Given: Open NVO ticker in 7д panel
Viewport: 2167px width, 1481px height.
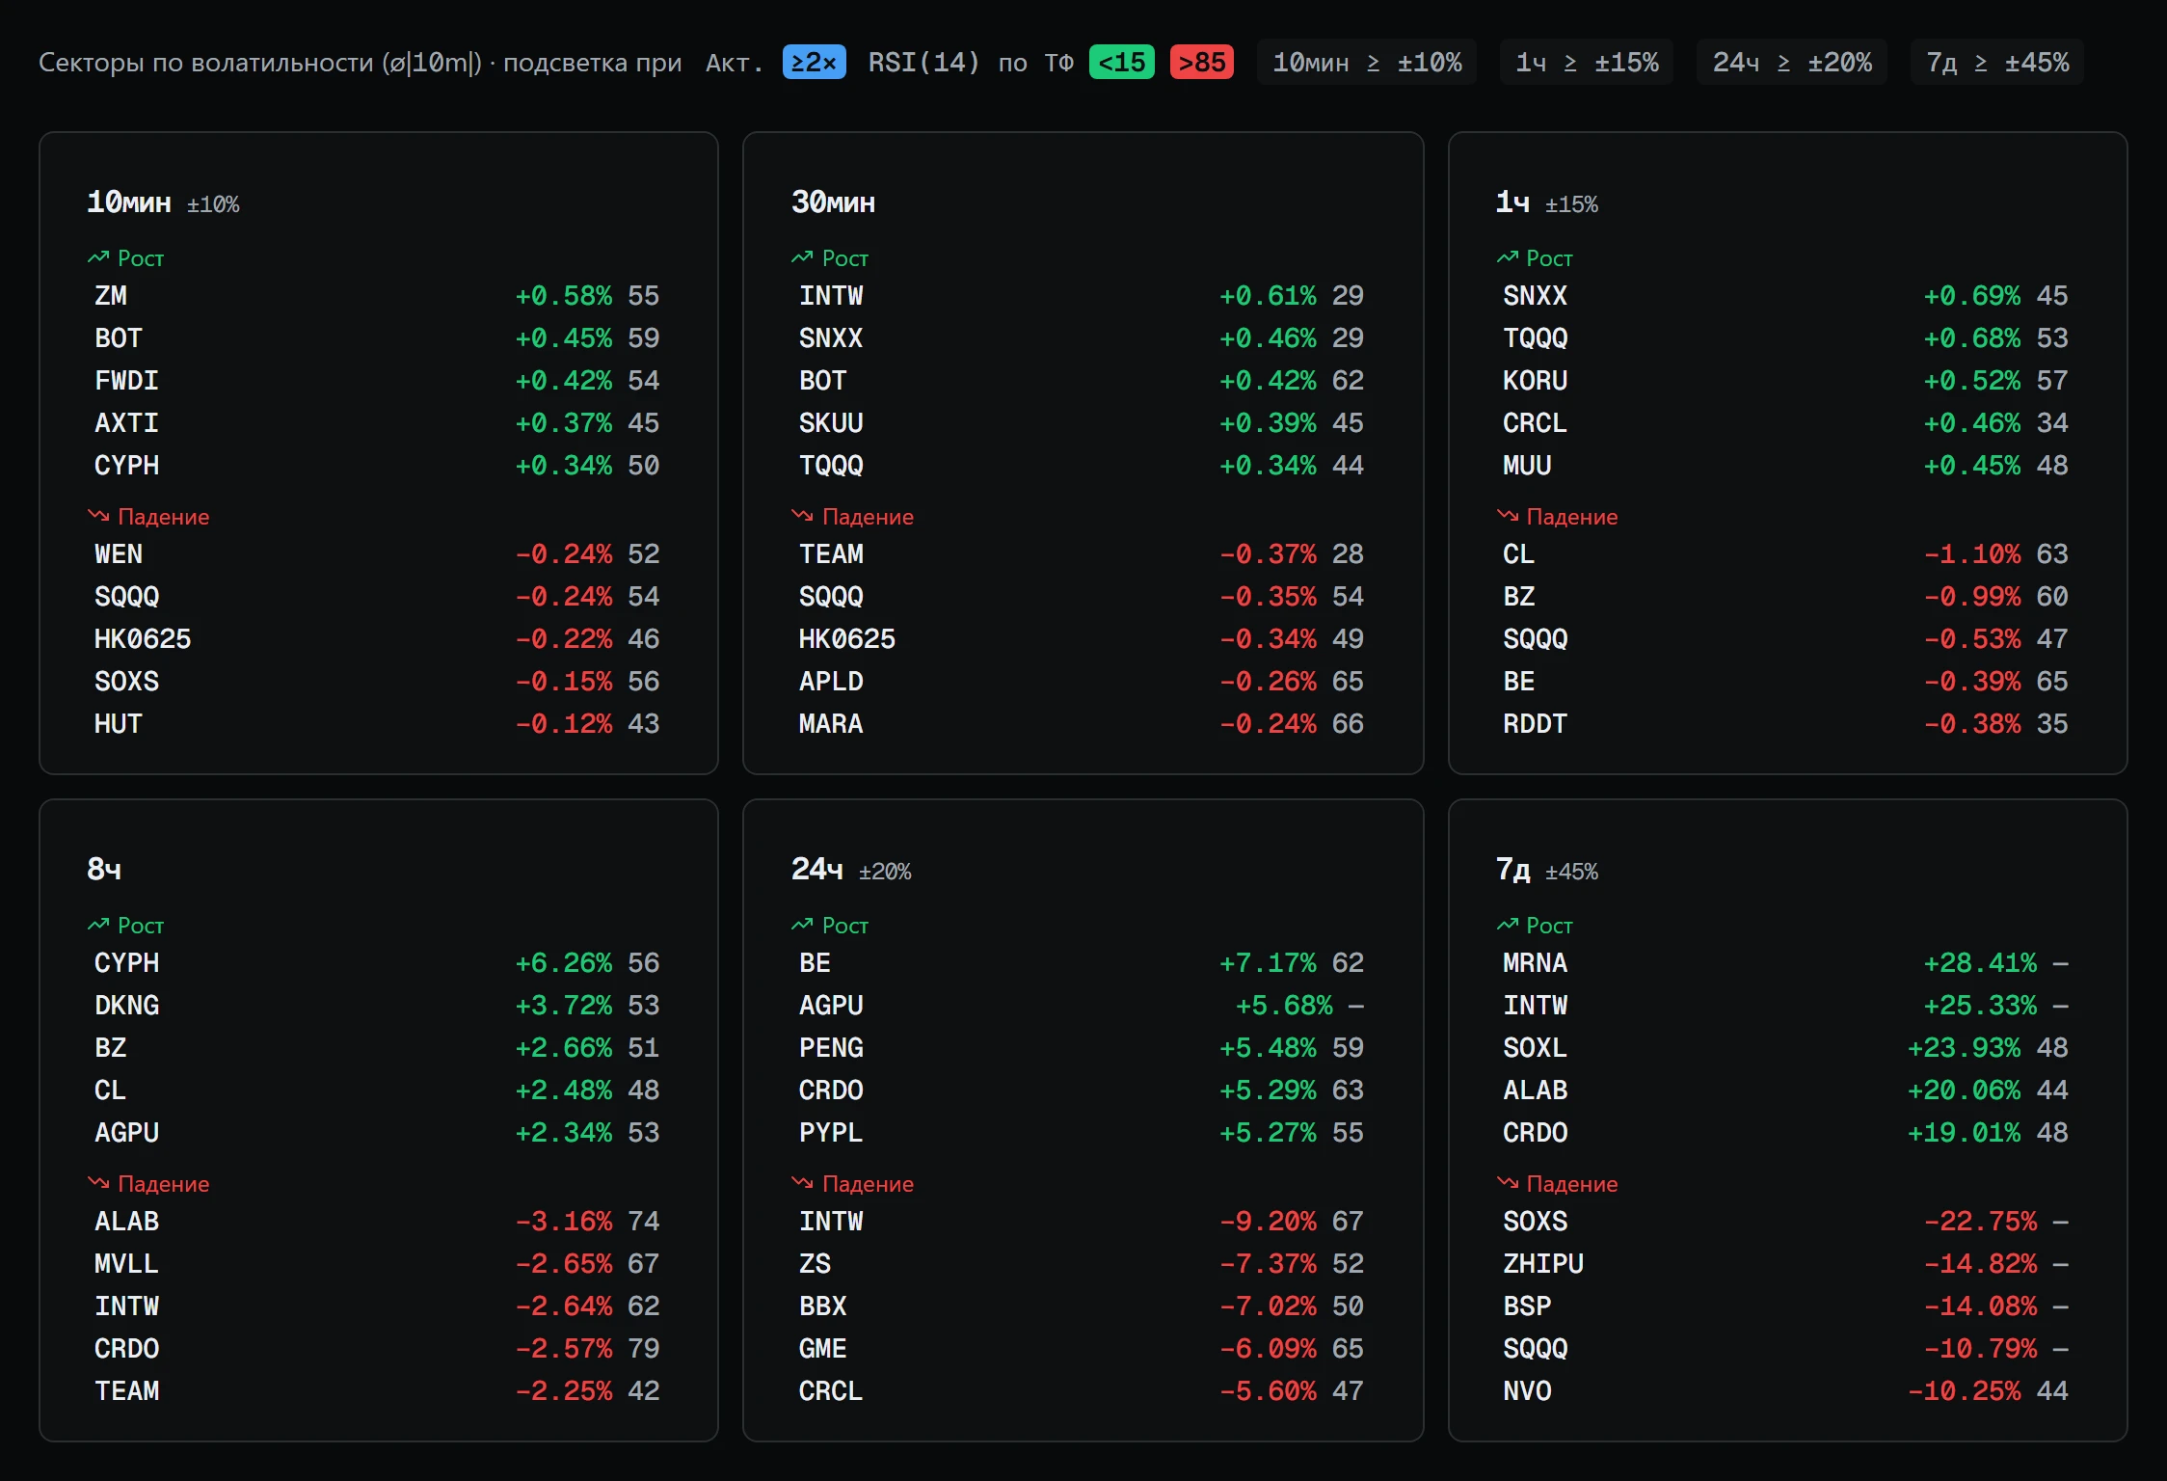Looking at the screenshot, I should tap(1528, 1391).
